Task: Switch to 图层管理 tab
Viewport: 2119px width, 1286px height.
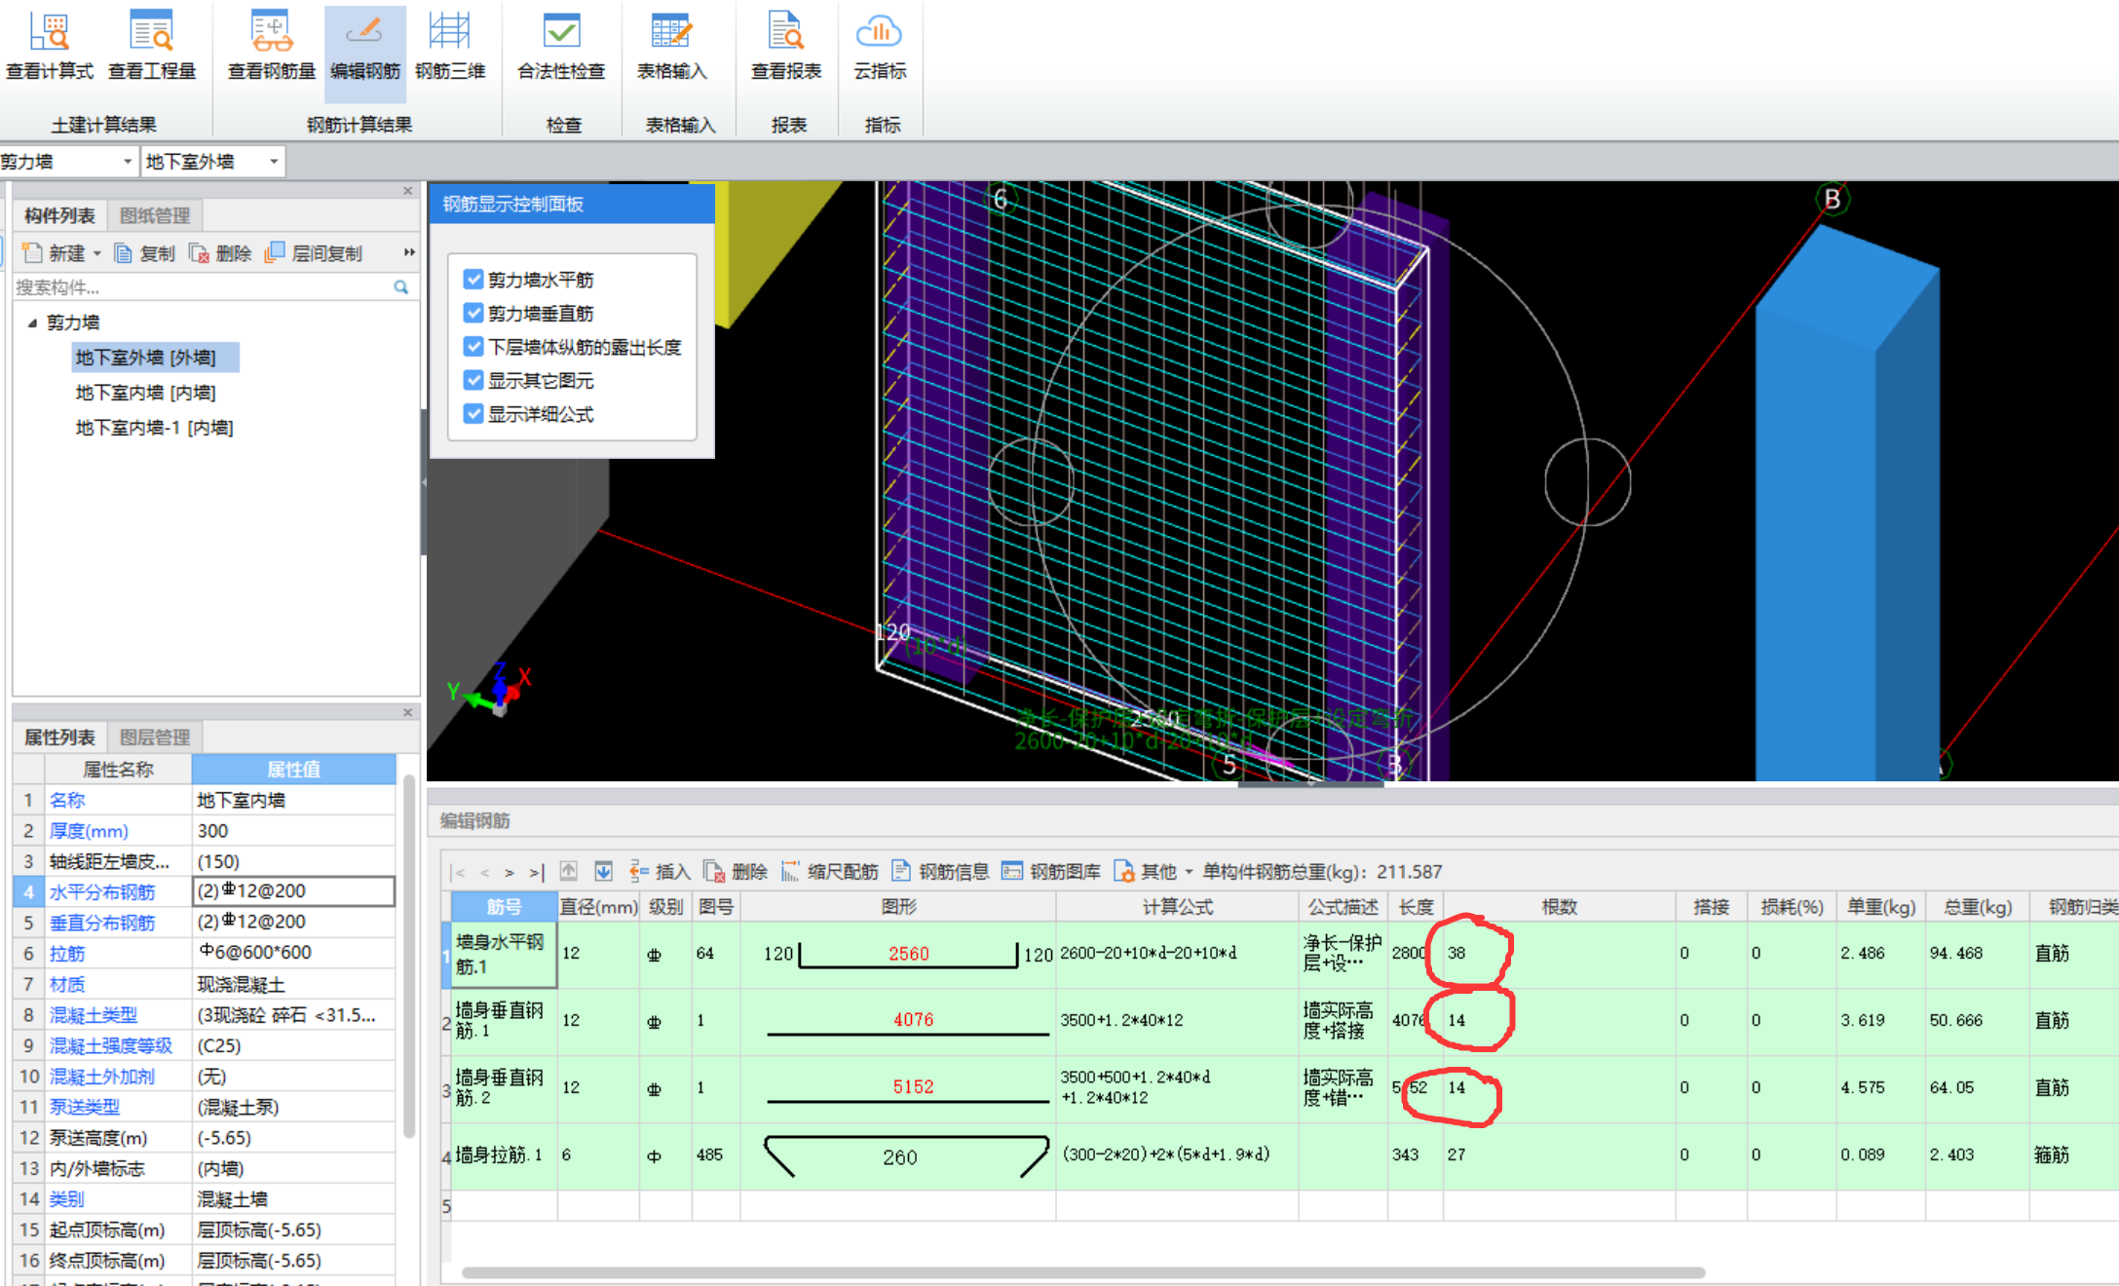Action: (155, 738)
